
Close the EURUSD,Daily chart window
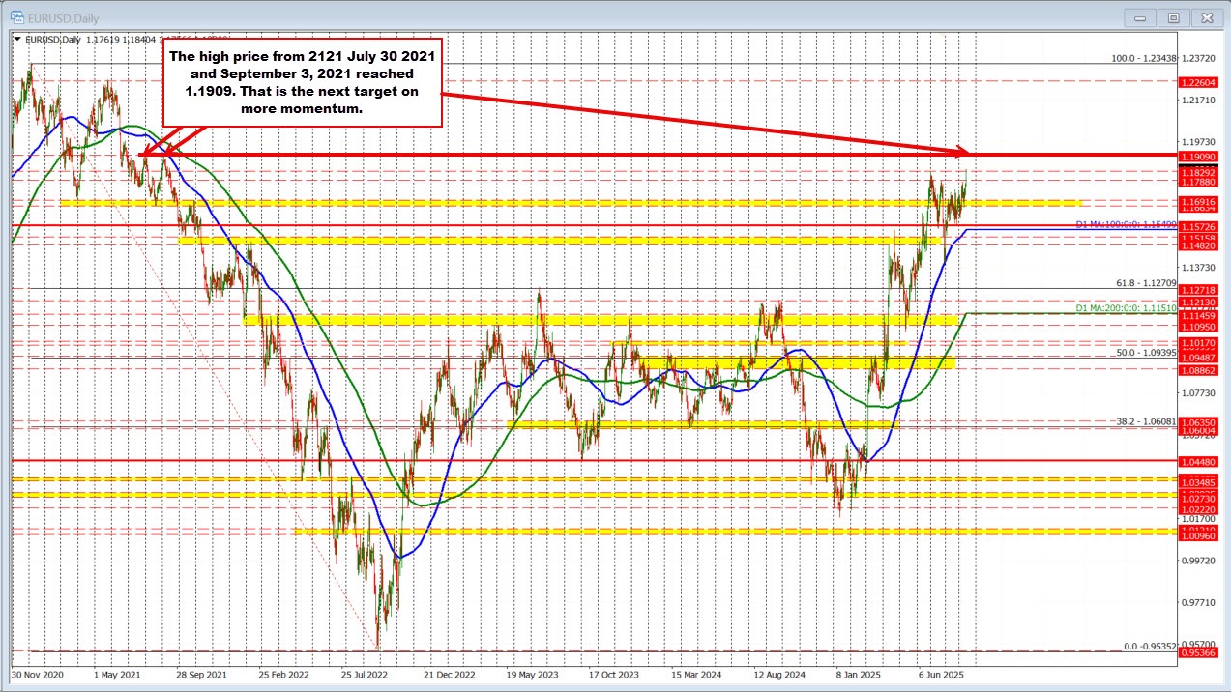[1205, 16]
